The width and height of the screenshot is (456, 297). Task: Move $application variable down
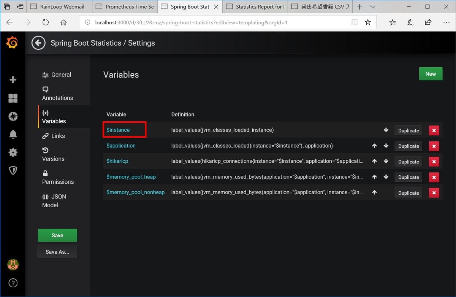pos(386,146)
